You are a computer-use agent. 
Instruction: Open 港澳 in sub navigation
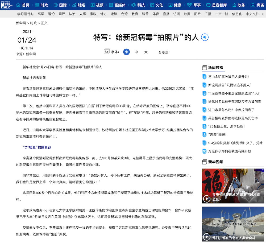(x=114, y=14)
